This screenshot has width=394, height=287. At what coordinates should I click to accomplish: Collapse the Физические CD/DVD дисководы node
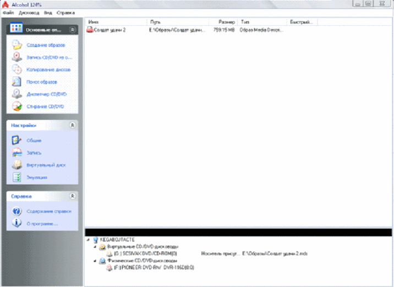[95, 261]
